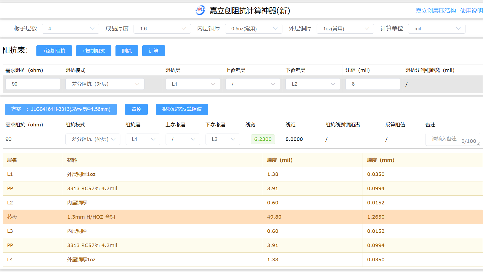Click the +复制阻抗 button
Image resolution: width=483 pixels, height=272 pixels.
[x=94, y=51]
